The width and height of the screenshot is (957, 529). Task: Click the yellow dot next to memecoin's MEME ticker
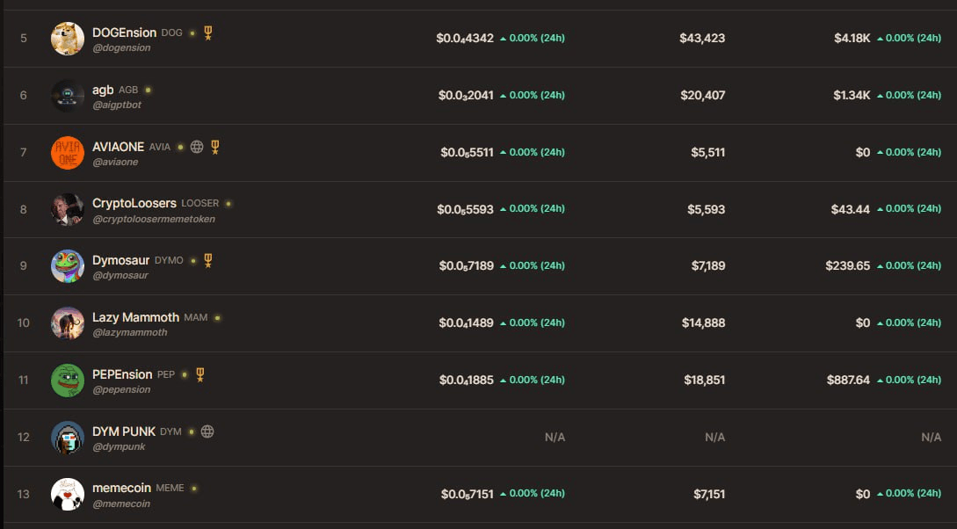(194, 488)
